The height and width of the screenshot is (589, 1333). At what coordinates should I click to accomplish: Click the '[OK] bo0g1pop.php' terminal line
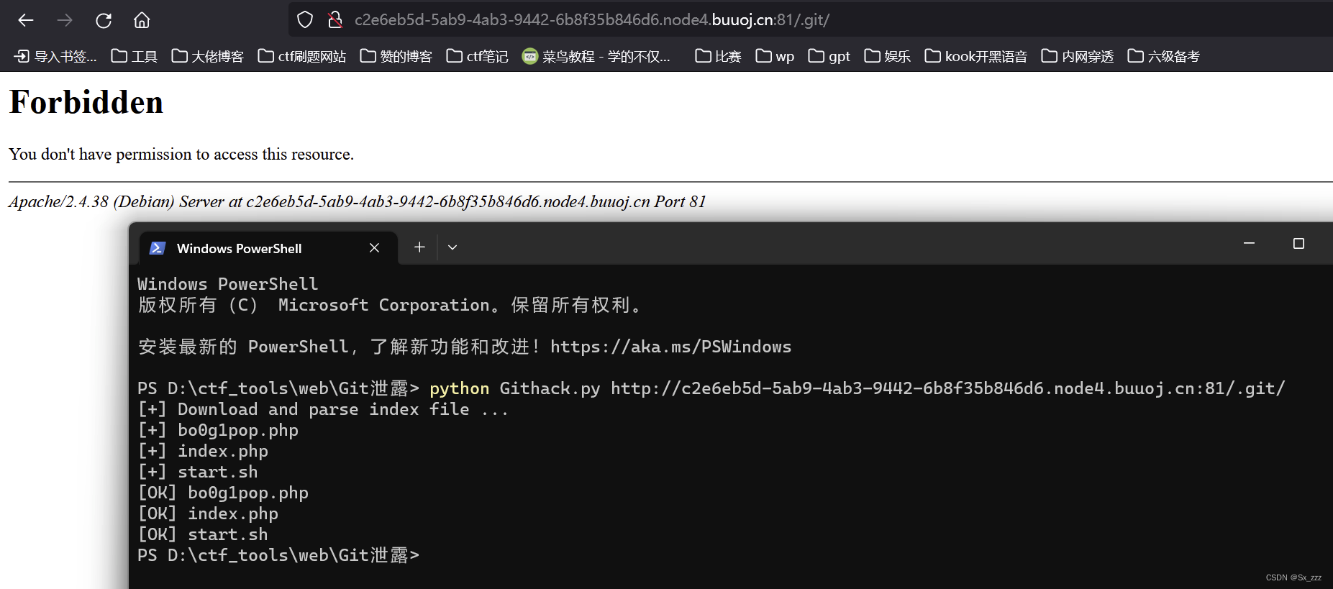[223, 493]
